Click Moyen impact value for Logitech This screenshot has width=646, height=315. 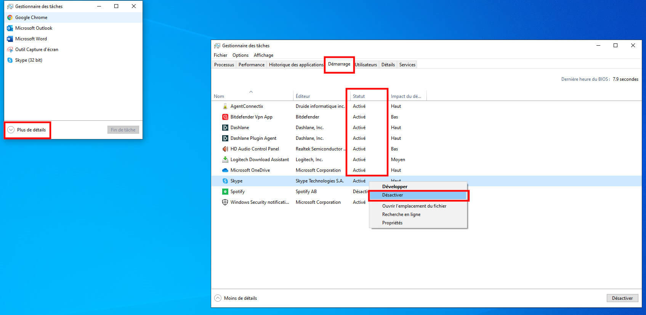point(398,160)
